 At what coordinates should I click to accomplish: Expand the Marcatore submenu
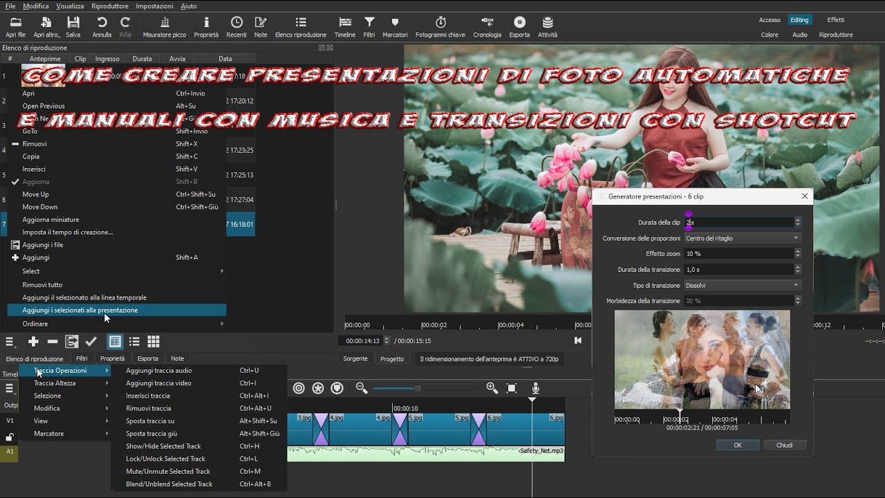[66, 434]
